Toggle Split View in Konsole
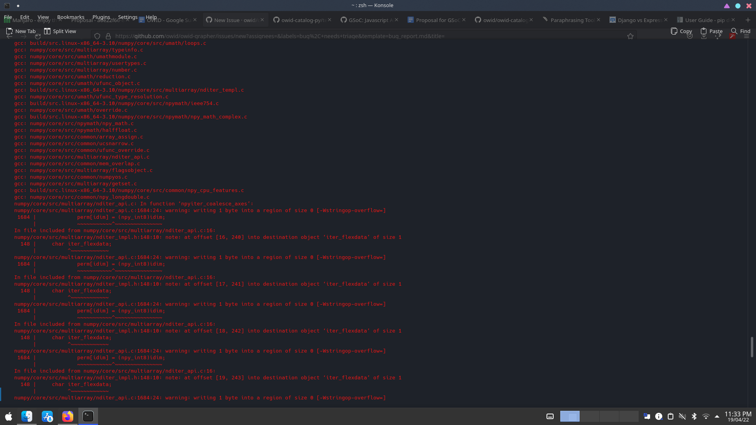This screenshot has width=756, height=425. 60,31
